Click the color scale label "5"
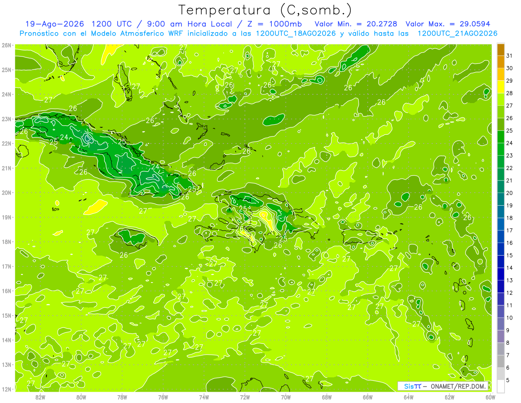Image resolution: width=521 pixels, height=403 pixels. [508, 380]
